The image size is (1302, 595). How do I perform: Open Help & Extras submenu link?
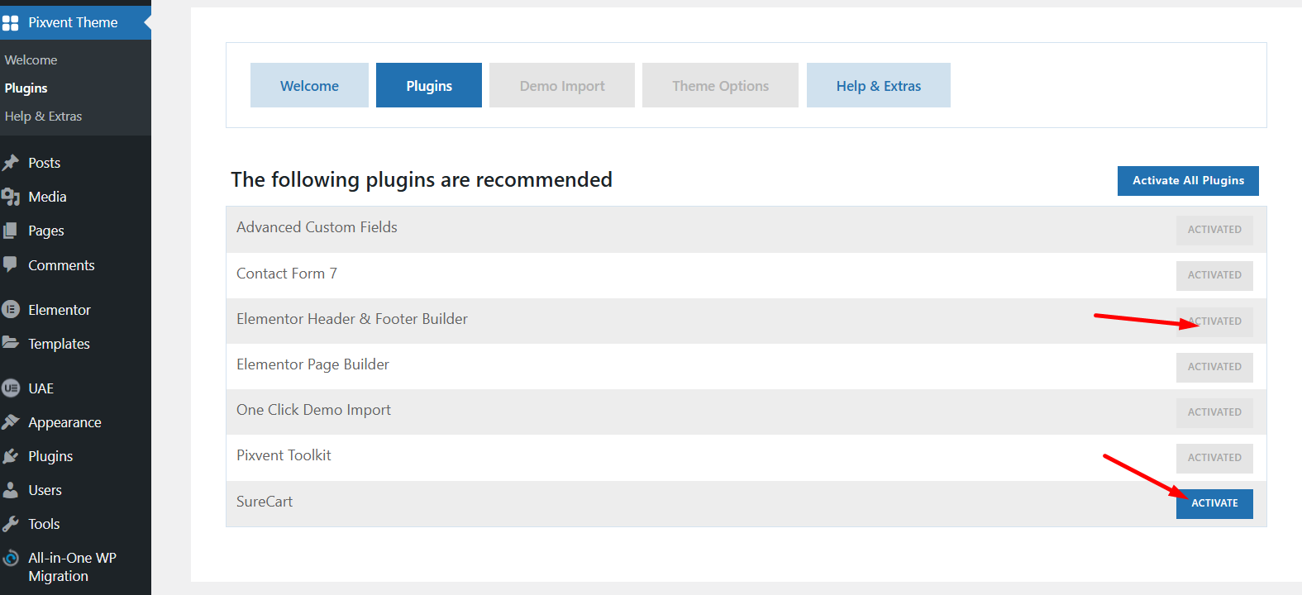tap(43, 117)
